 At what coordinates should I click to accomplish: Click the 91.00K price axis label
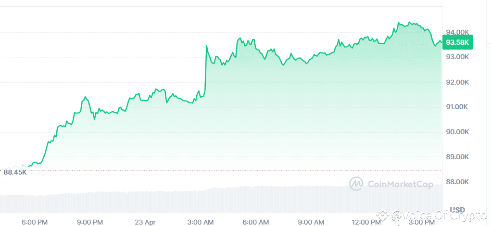click(457, 107)
